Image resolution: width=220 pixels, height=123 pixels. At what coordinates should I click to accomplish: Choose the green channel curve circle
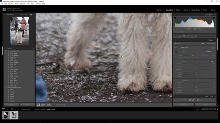click(x=198, y=100)
